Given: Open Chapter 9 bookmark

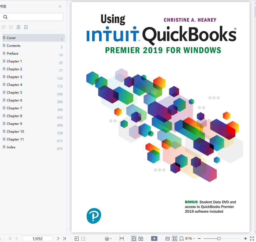Looking at the screenshot, I should coord(33,124).
